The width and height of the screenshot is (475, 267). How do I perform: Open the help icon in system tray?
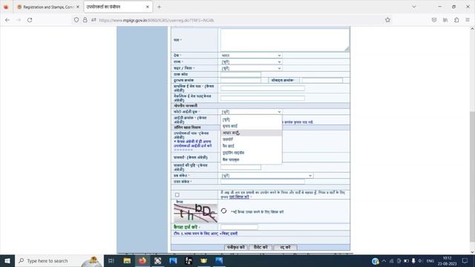pos(375,260)
